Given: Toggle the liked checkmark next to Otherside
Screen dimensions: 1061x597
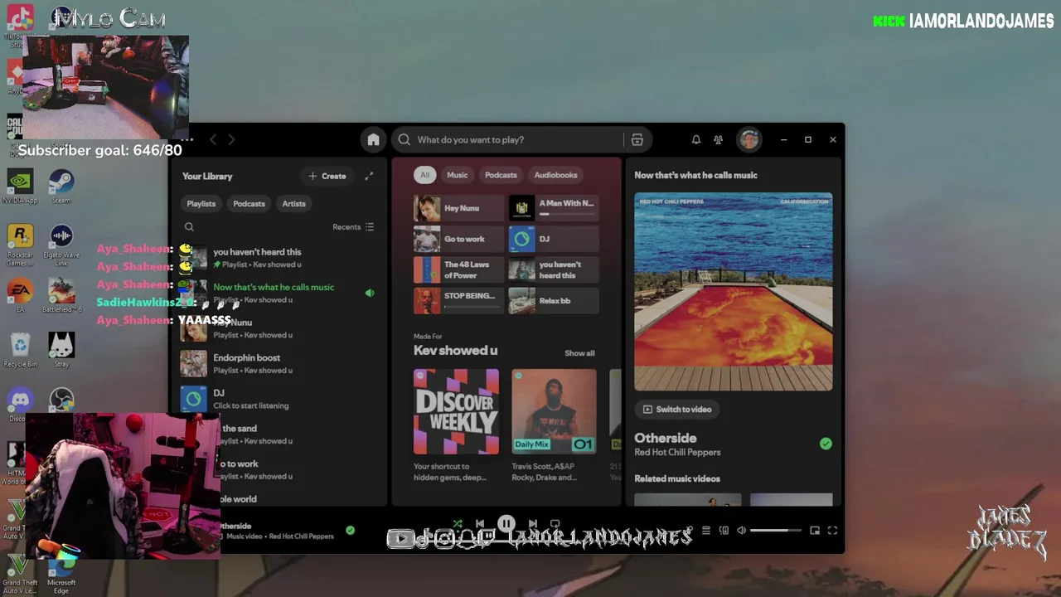Looking at the screenshot, I should click(826, 444).
